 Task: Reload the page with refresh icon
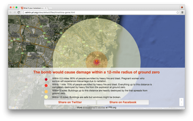(x=19, y=12)
